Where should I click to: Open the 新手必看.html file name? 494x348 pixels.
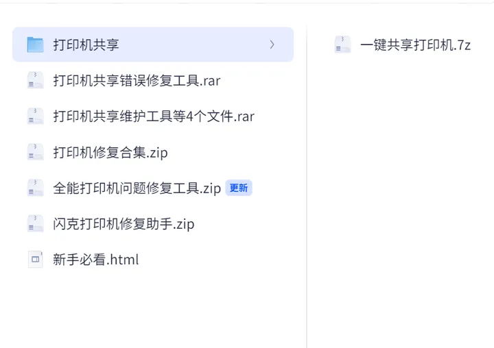click(x=96, y=260)
